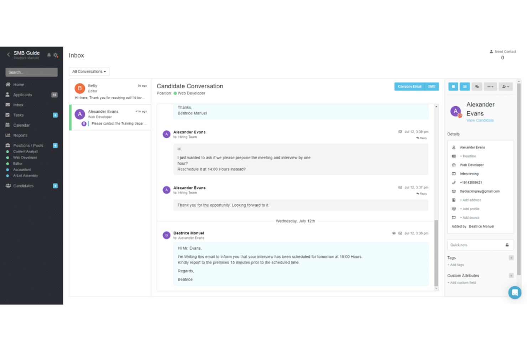Click the email theblackingrey@gmail.com

[x=480, y=191]
